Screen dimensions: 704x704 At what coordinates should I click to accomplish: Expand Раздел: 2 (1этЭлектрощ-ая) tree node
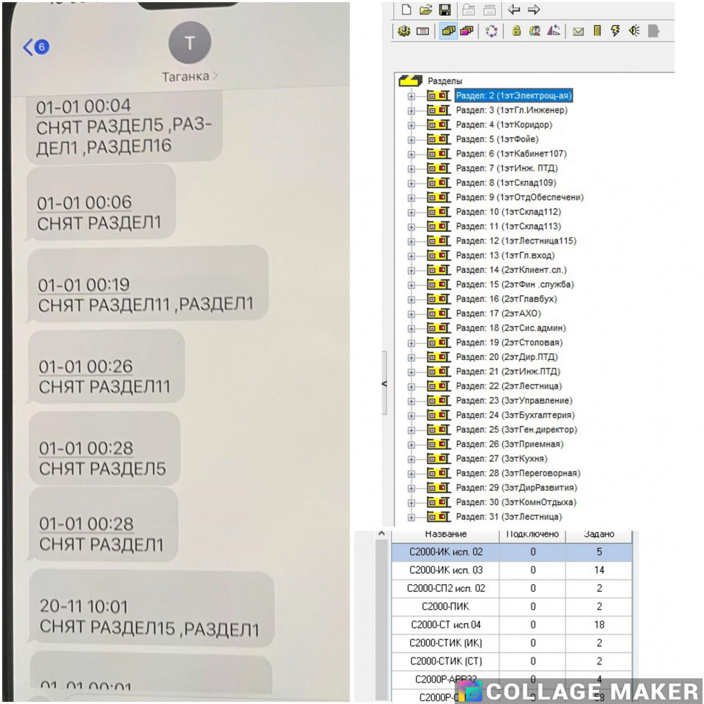pos(412,96)
